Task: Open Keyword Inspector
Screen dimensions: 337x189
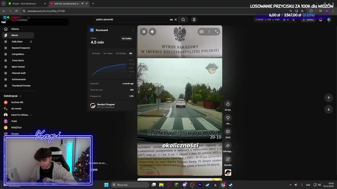Action: 18,48
